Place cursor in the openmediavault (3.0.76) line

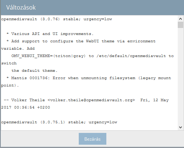(57, 19)
